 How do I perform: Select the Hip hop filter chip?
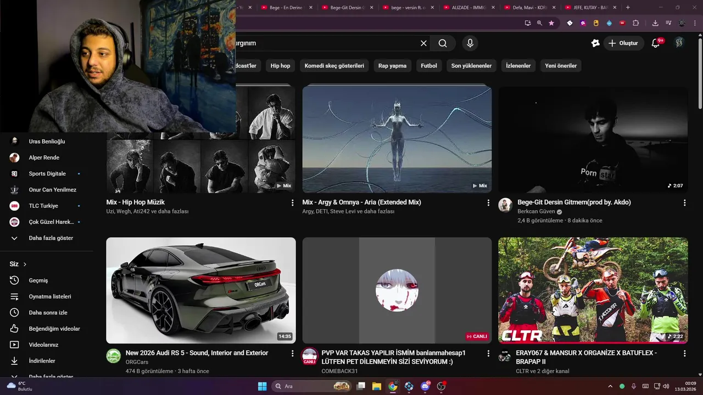point(280,66)
